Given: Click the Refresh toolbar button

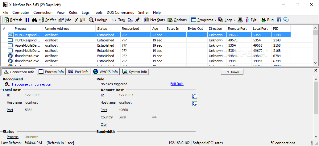Looking at the screenshot, I should tap(14, 20).
